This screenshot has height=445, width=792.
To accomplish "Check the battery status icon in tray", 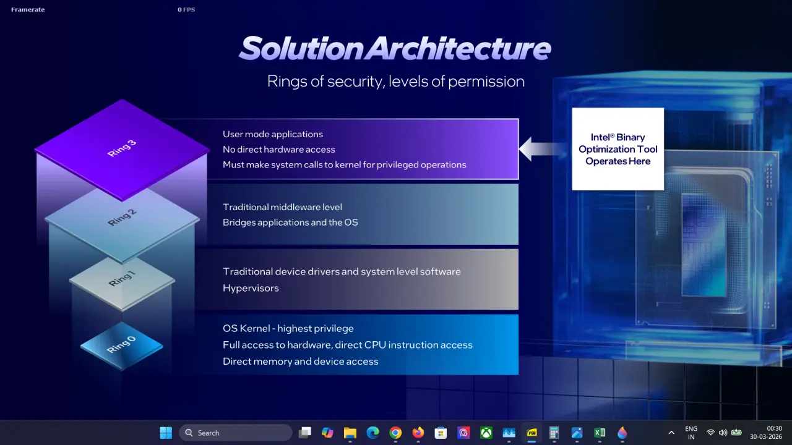I will tap(736, 433).
